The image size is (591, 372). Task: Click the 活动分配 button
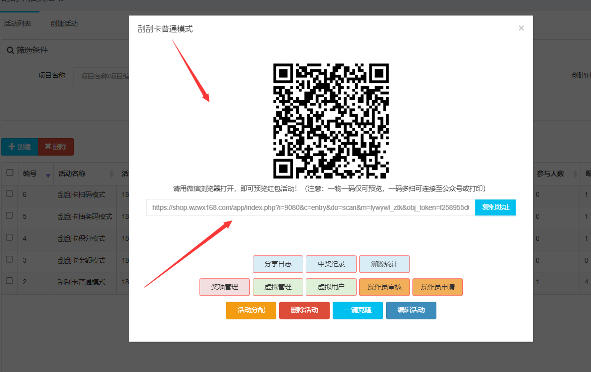point(251,310)
